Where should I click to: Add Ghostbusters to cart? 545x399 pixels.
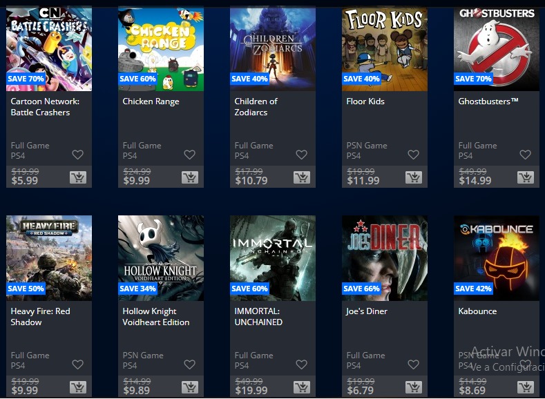(x=526, y=177)
